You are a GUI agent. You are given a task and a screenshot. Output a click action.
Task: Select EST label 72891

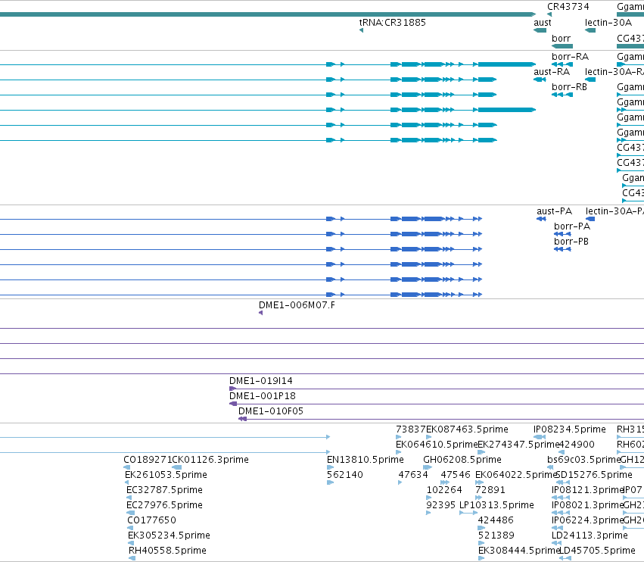click(x=490, y=490)
